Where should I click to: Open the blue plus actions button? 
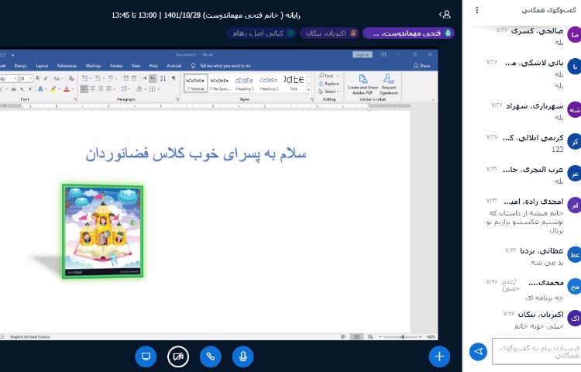pyautogui.click(x=439, y=356)
